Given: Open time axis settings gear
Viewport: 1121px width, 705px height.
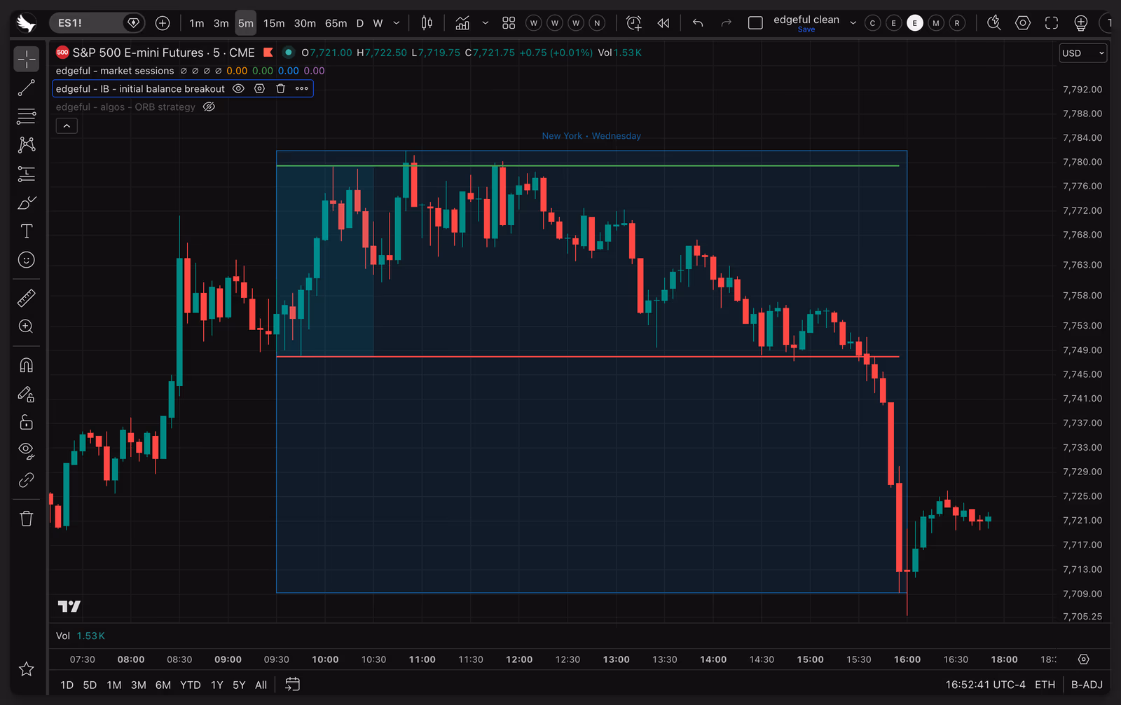Looking at the screenshot, I should click(1084, 659).
